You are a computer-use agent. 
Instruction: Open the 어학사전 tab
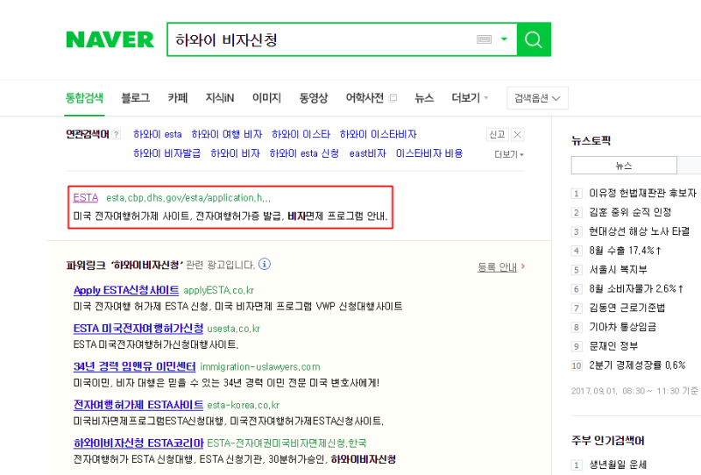365,97
